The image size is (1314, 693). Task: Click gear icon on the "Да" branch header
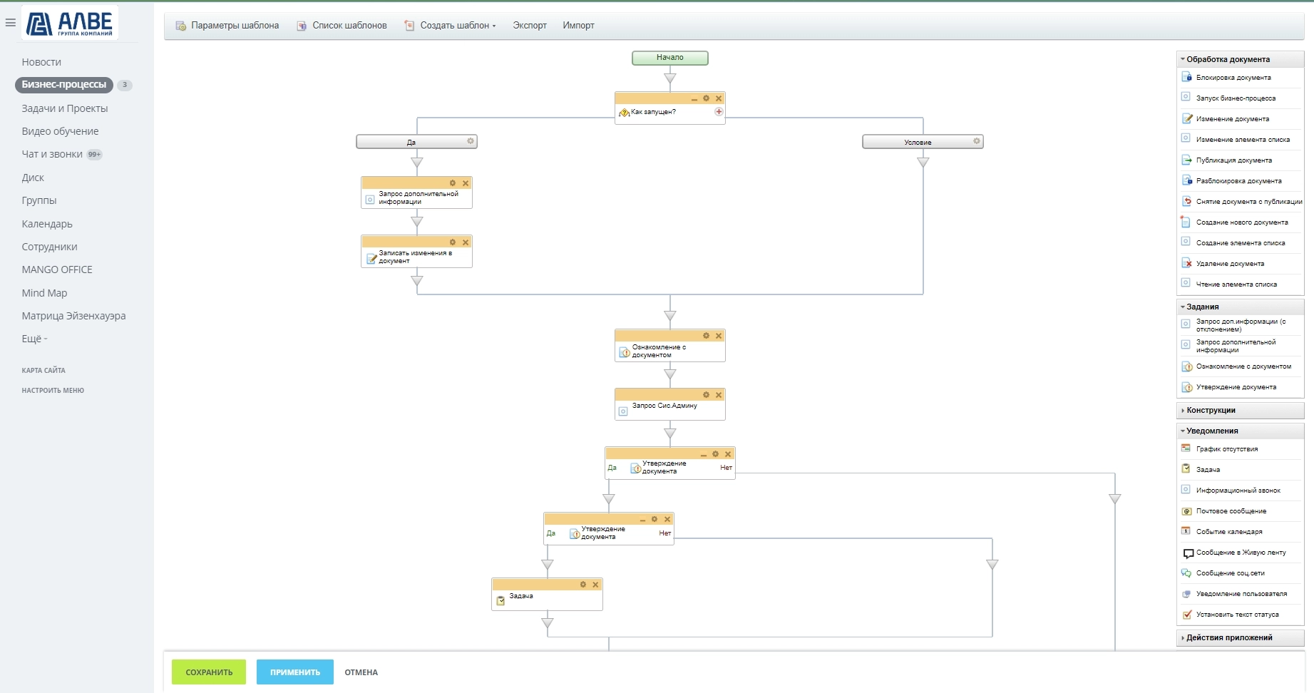470,142
